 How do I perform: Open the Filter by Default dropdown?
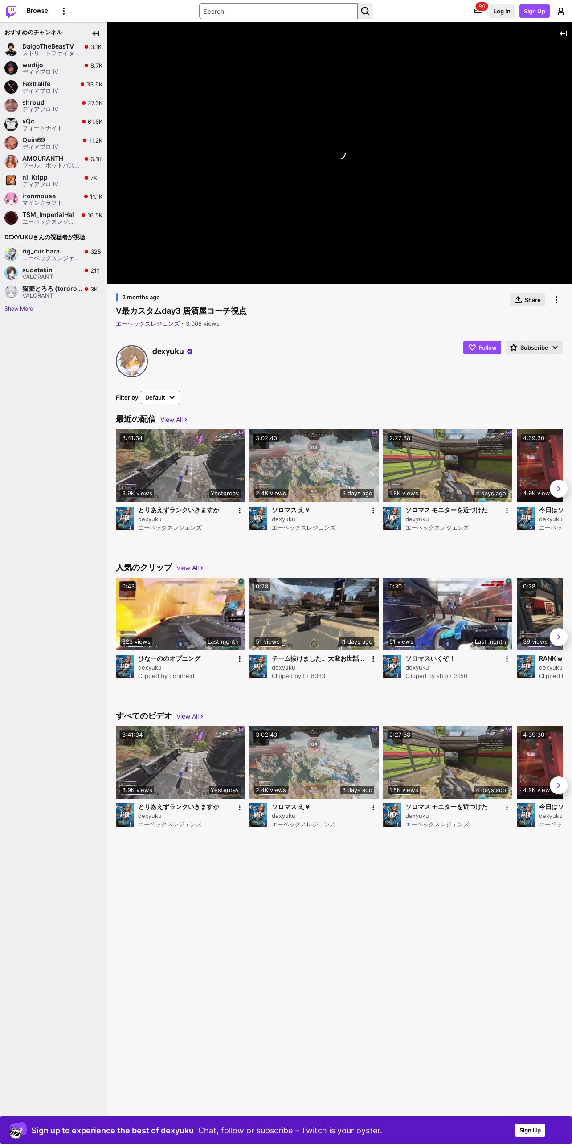[x=160, y=397]
